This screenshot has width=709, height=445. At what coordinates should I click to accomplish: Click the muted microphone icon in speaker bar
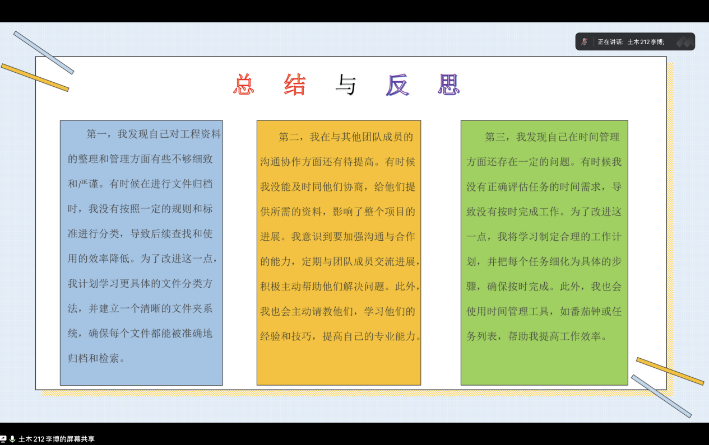point(585,41)
